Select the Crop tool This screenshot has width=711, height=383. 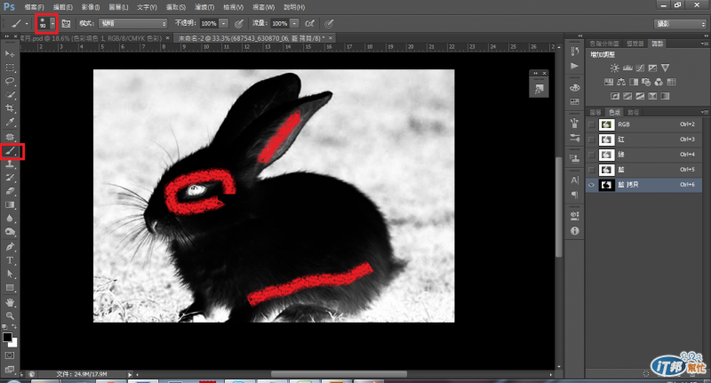10,108
